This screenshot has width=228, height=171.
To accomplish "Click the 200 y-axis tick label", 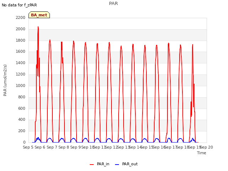I will [22, 131].
